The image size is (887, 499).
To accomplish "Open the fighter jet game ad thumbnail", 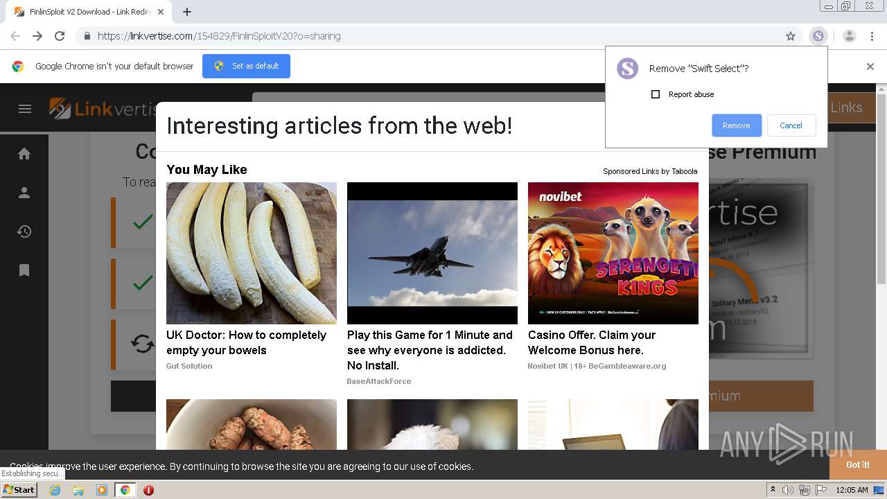I will 432,253.
